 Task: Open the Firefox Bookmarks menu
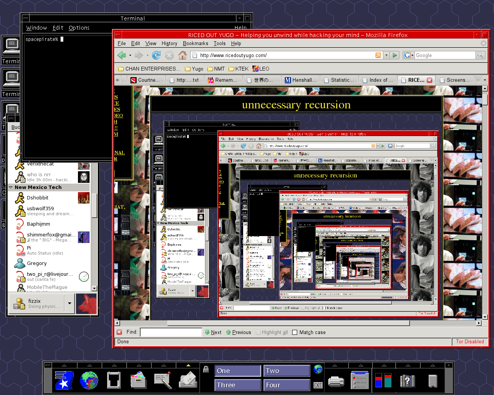tap(195, 44)
